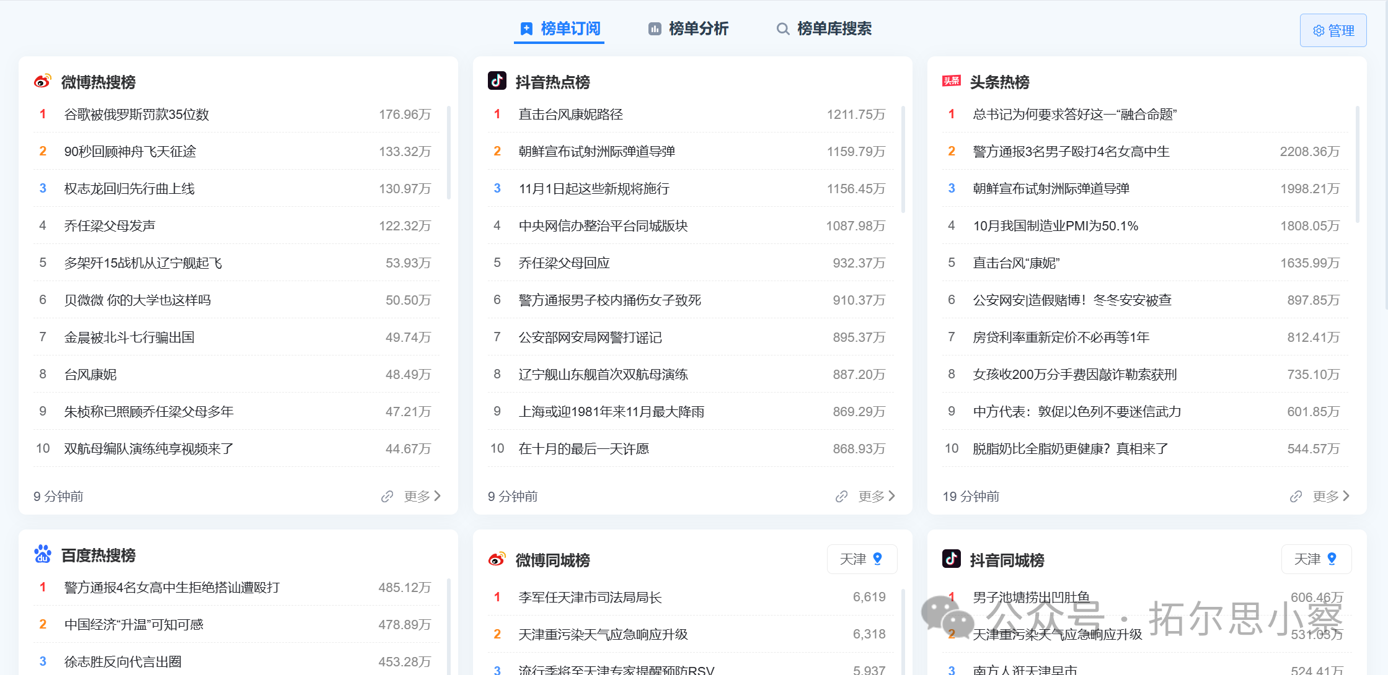Click the Douyin same-city list logo icon
The width and height of the screenshot is (1388, 675).
point(951,559)
